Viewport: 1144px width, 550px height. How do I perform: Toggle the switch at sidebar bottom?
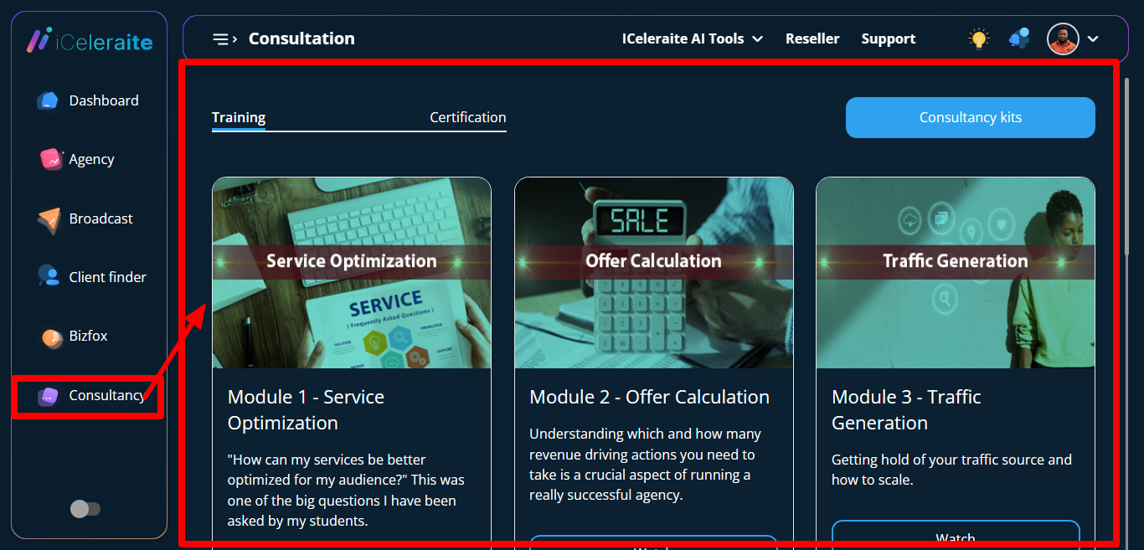pos(85,509)
